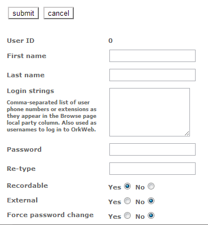Viewport: 208px width, 225px height.
Task: Click the External label text
Action: 23,200
